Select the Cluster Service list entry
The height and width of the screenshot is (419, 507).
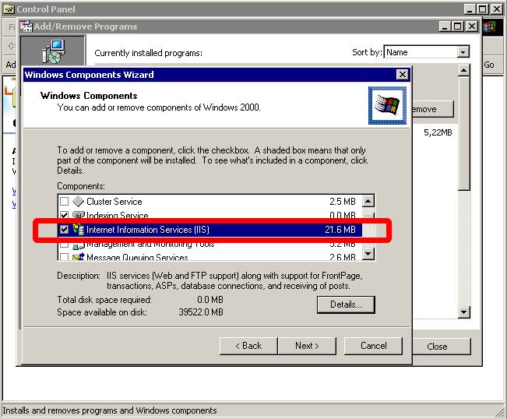pos(114,202)
